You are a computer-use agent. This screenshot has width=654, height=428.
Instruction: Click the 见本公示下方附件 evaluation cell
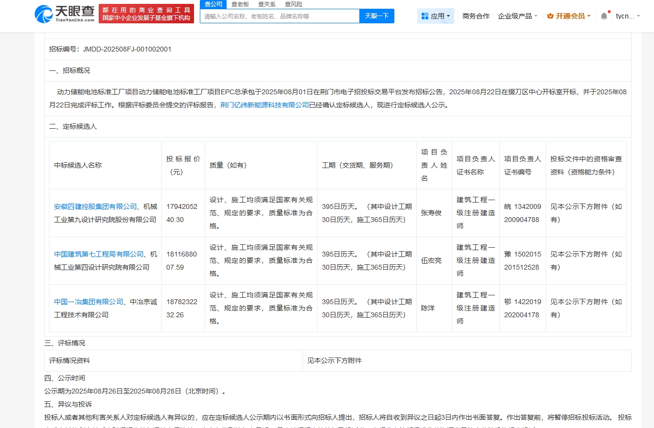tap(335, 360)
